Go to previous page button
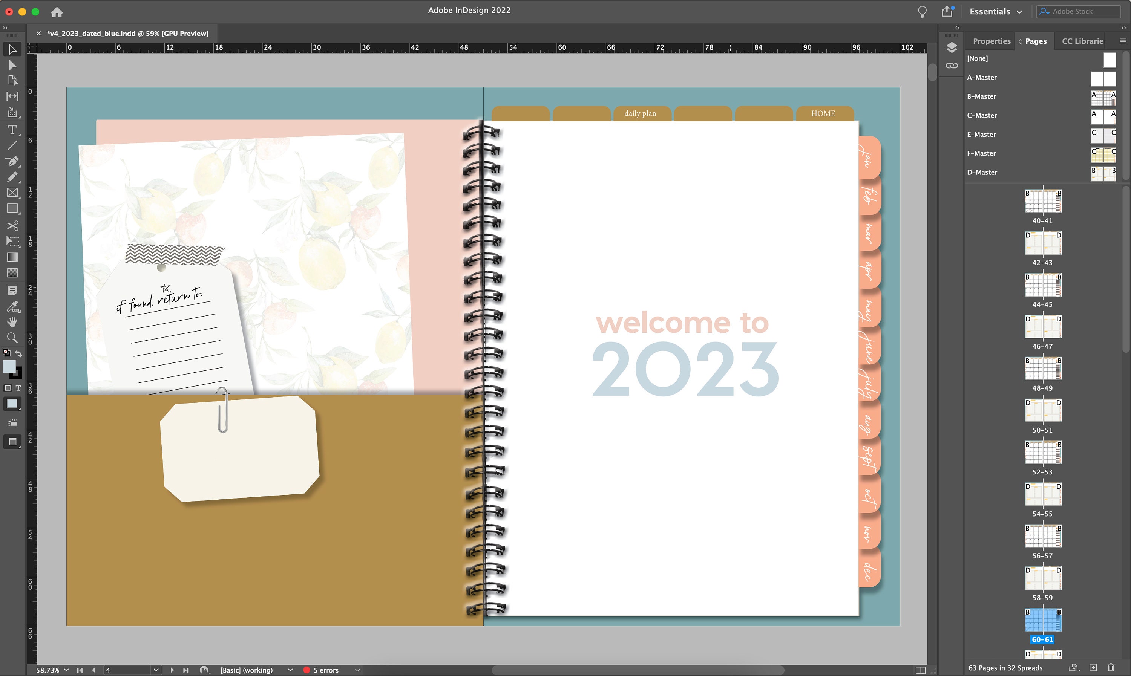 [x=93, y=670]
